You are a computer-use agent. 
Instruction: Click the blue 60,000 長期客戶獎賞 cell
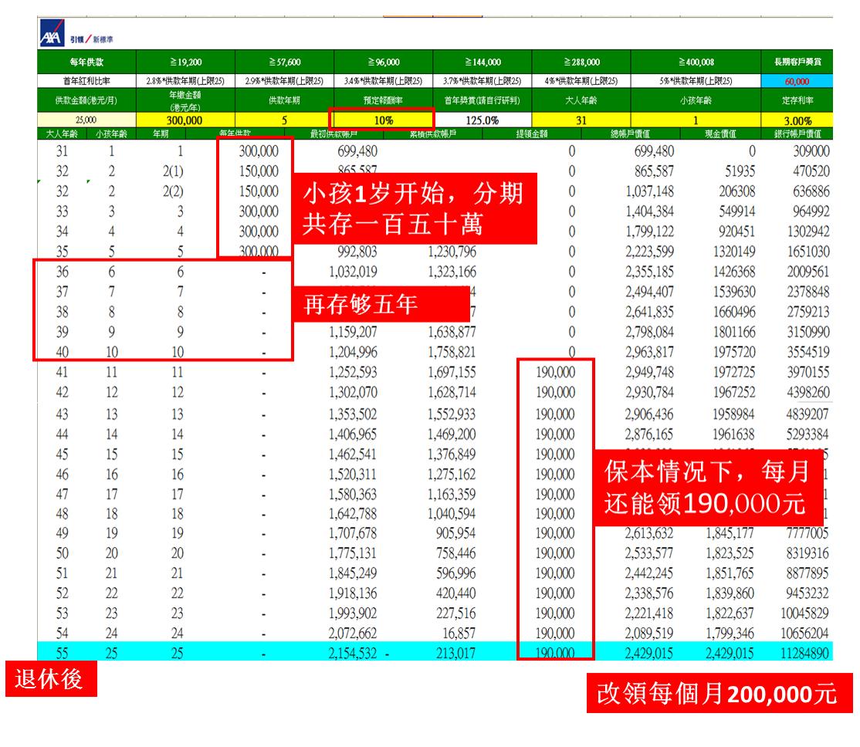click(797, 81)
